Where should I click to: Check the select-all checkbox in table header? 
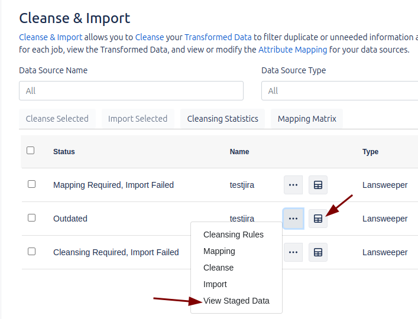point(31,151)
